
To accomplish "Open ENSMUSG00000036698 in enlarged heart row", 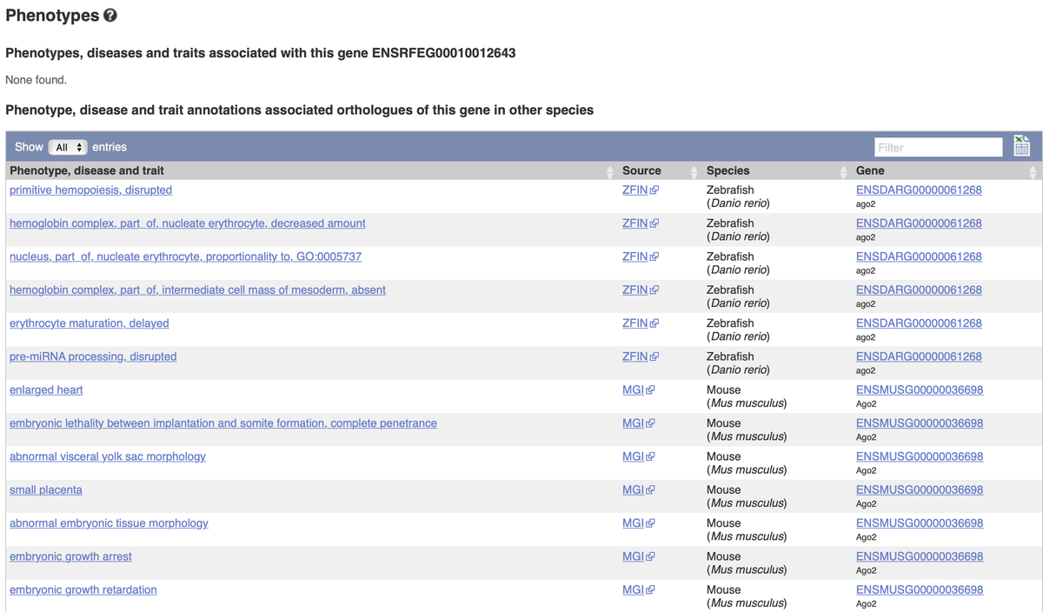I will 920,389.
